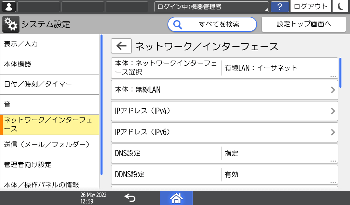
Task: Open IPアドレス（IPv6）settings via its chevron
Action: point(333,132)
